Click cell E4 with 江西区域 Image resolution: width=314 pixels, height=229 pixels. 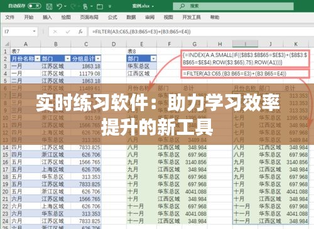(142, 73)
